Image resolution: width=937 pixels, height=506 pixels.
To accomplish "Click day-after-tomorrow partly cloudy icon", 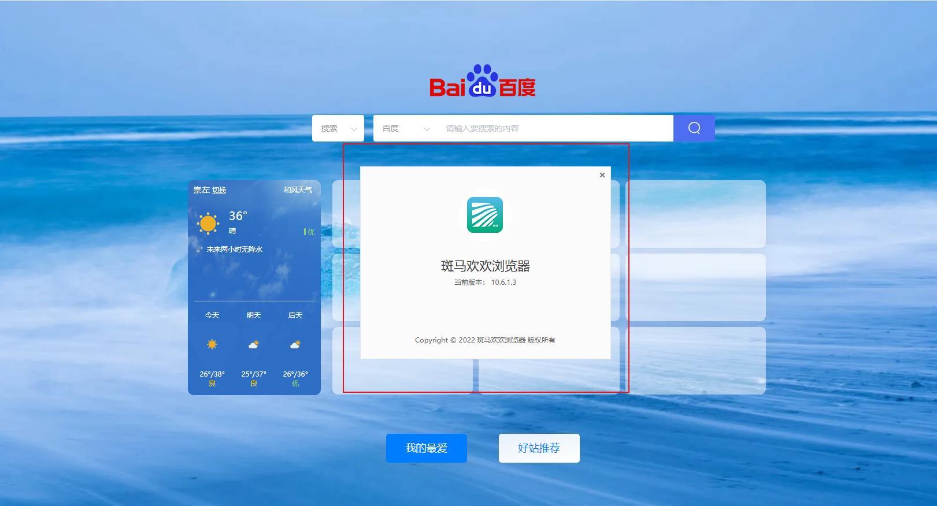I will pyautogui.click(x=295, y=345).
